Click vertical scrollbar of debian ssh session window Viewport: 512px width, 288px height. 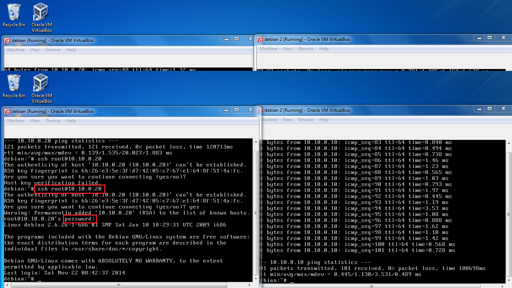[x=256, y=210]
